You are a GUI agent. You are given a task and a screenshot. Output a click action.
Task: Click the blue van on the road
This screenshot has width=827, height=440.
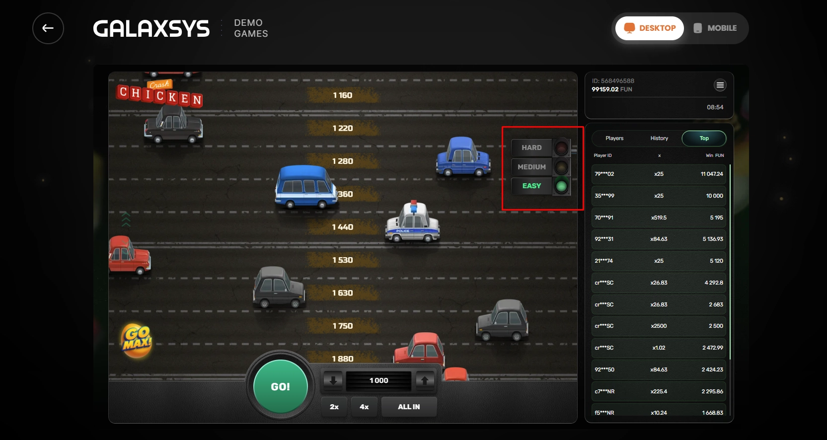pos(306,187)
